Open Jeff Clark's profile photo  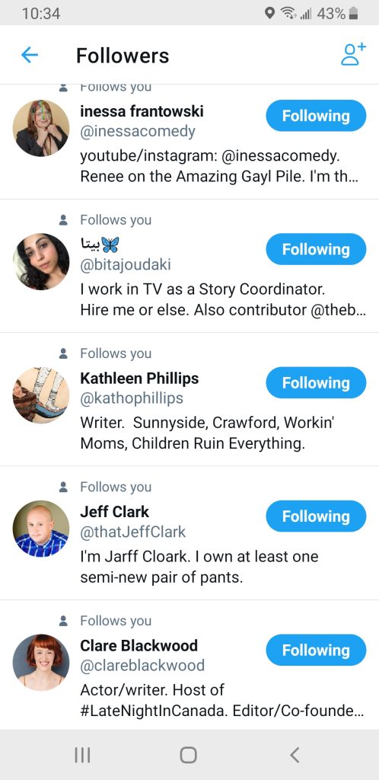point(41,529)
